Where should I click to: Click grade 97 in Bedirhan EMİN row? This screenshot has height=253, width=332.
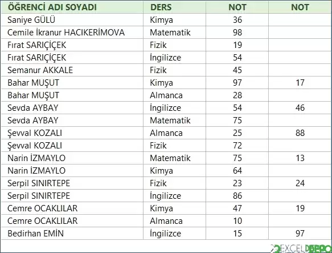click(300, 234)
